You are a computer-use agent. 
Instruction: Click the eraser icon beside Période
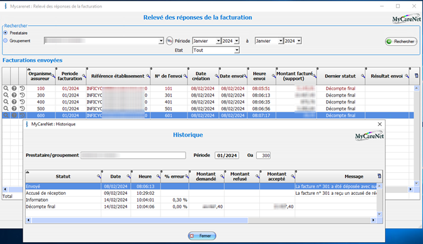tap(169, 41)
